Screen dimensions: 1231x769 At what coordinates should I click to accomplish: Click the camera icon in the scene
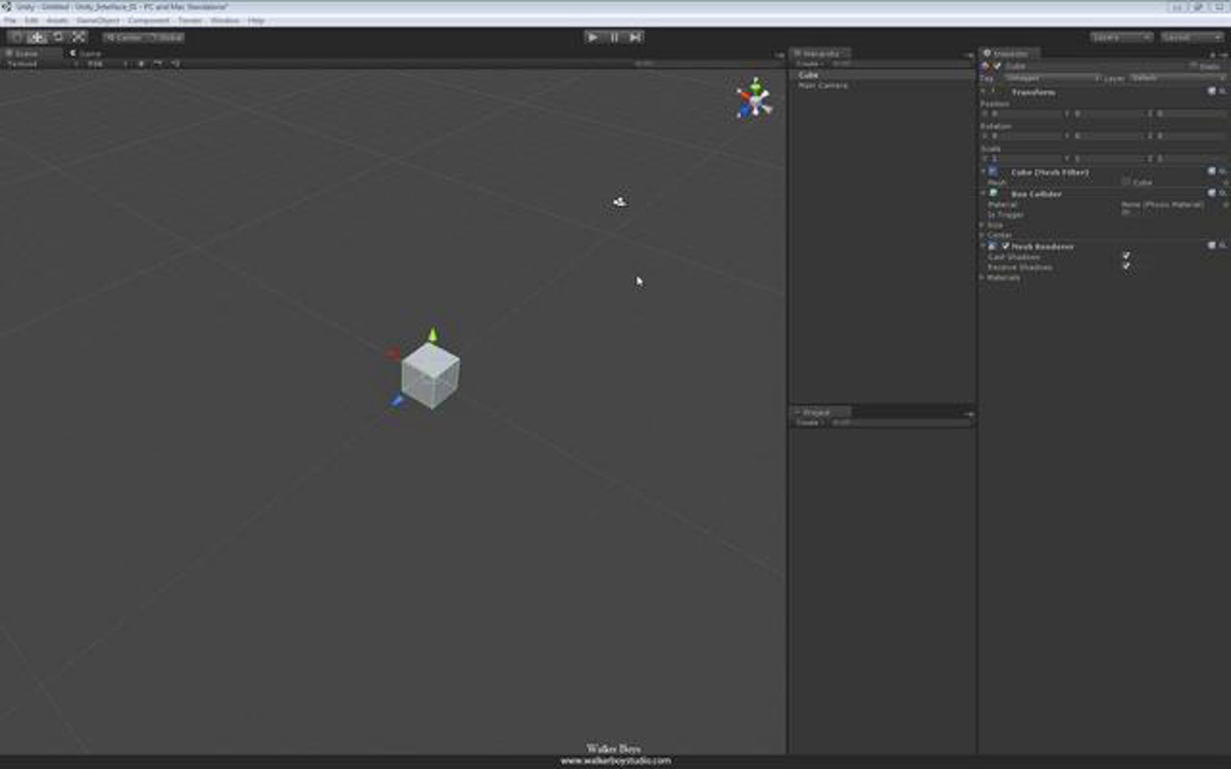620,202
